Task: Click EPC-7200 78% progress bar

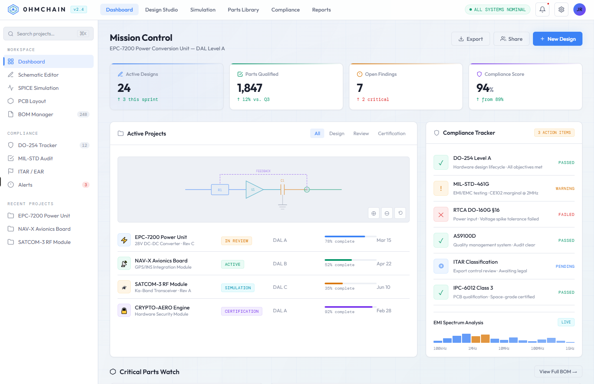Action: pyautogui.click(x=351, y=236)
